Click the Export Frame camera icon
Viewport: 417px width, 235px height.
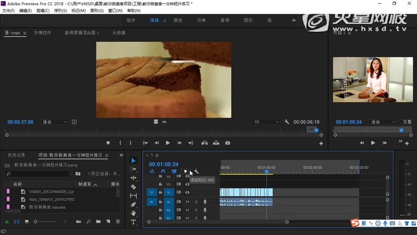coord(228,143)
